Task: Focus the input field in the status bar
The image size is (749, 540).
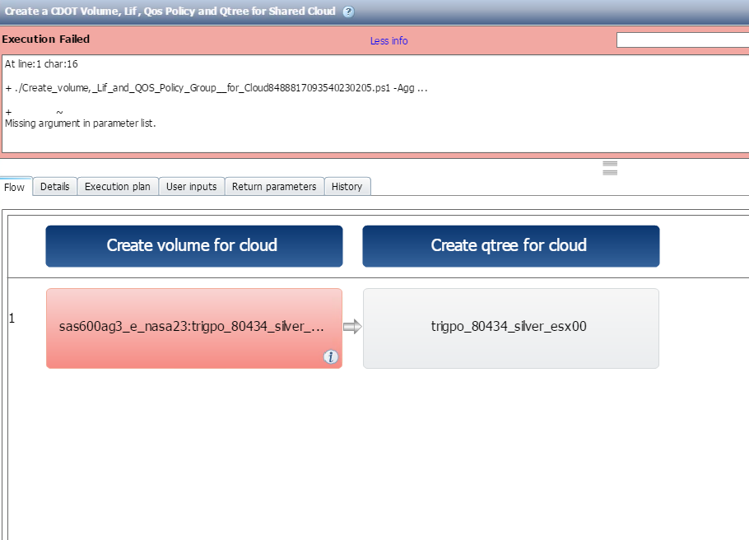Action: 682,40
